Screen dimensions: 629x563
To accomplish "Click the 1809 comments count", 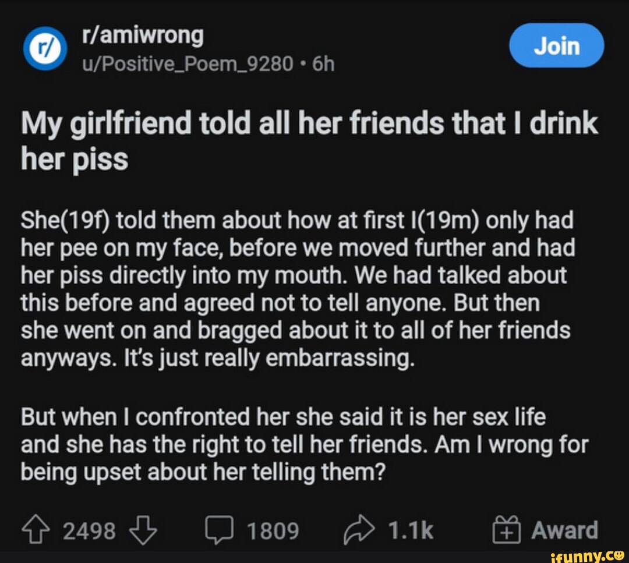I will 273,530.
